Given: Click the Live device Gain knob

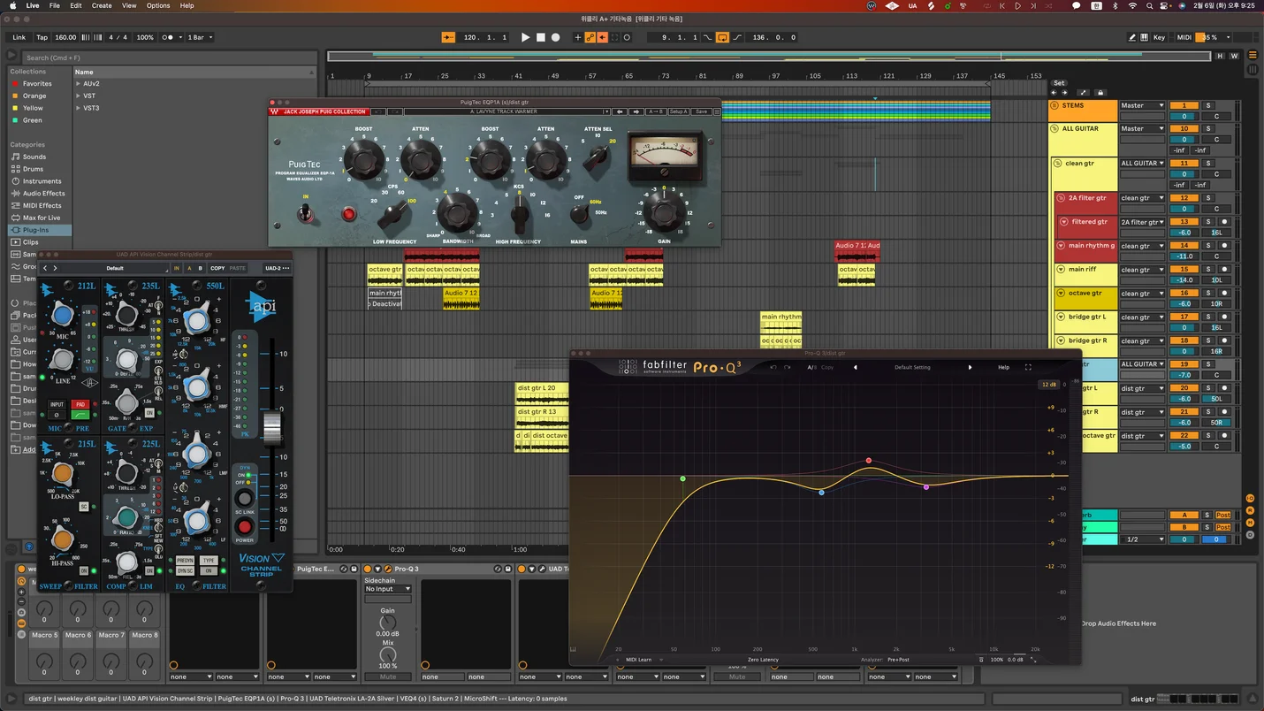Looking at the screenshot, I should point(388,623).
